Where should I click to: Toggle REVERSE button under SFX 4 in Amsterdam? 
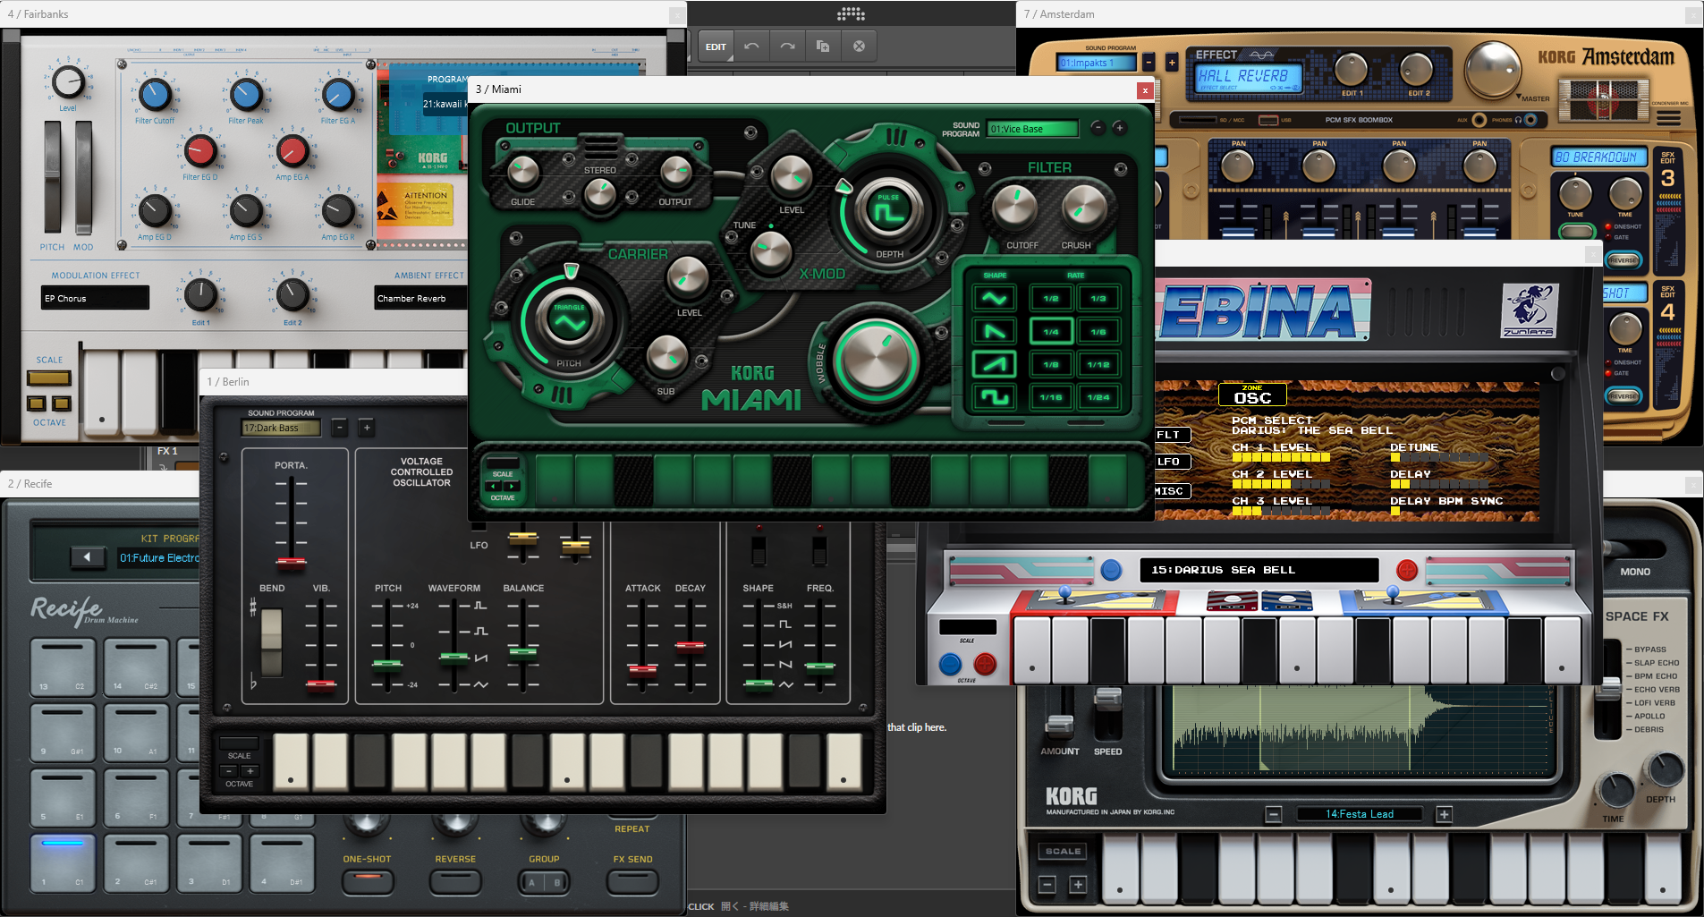1623,395
